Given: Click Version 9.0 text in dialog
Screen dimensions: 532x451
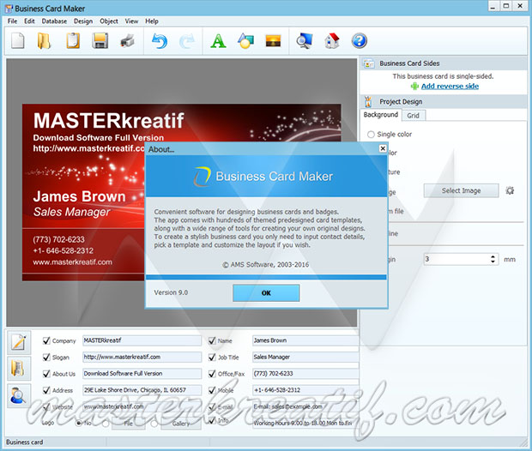Looking at the screenshot, I should point(171,292).
